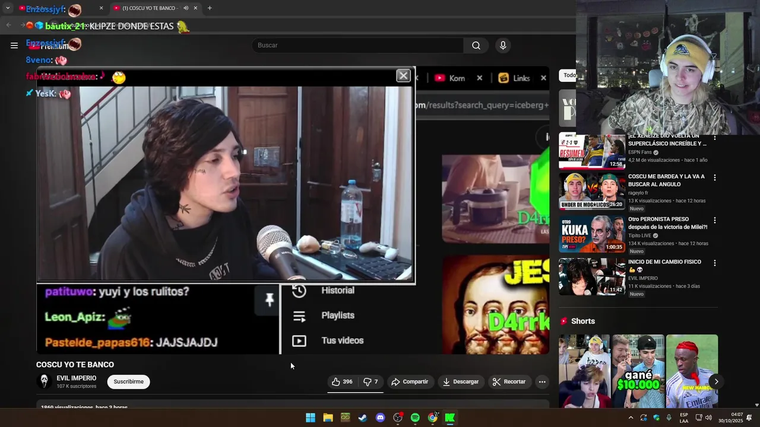
Task: Subscribe with the Suscribirme button
Action: pyautogui.click(x=129, y=382)
